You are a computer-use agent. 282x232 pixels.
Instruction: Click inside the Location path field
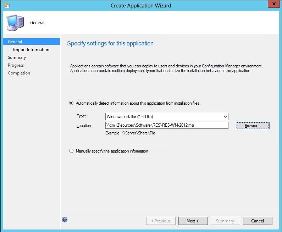click(x=167, y=125)
